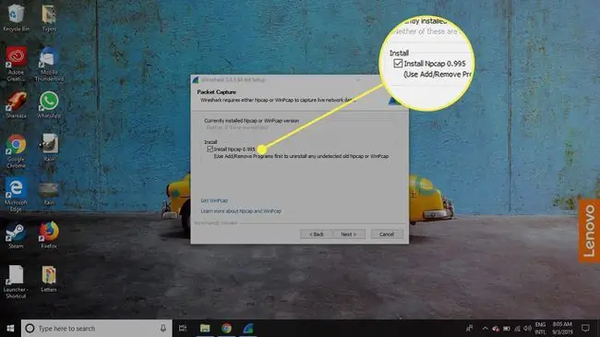Select the Rain image thumbnail file
Image resolution: width=600 pixels, height=337 pixels.
[49, 193]
